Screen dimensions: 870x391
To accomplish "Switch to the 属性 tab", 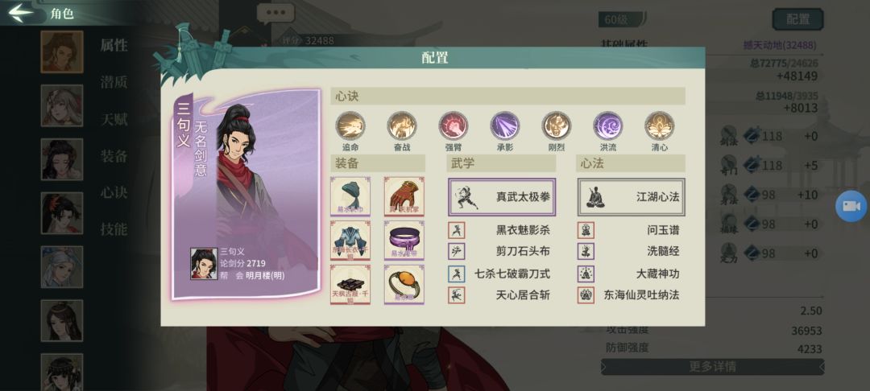I will coord(114,45).
